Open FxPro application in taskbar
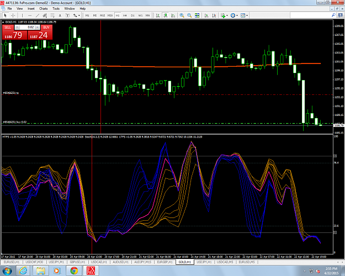345x276 pixels. 91,270
